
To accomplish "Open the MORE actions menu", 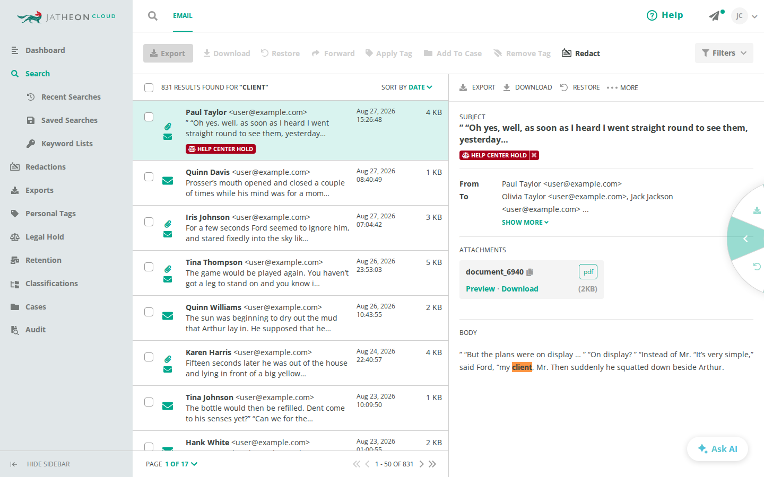I will (622, 88).
